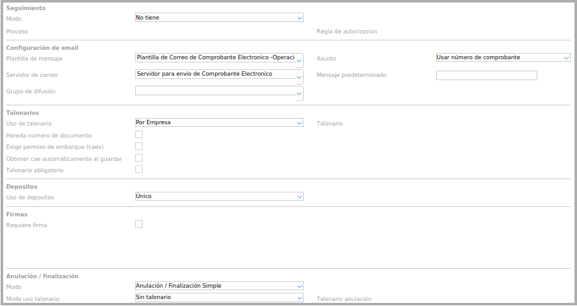
Task: Expand the Grupo de difusión arrow
Action: (x=300, y=95)
